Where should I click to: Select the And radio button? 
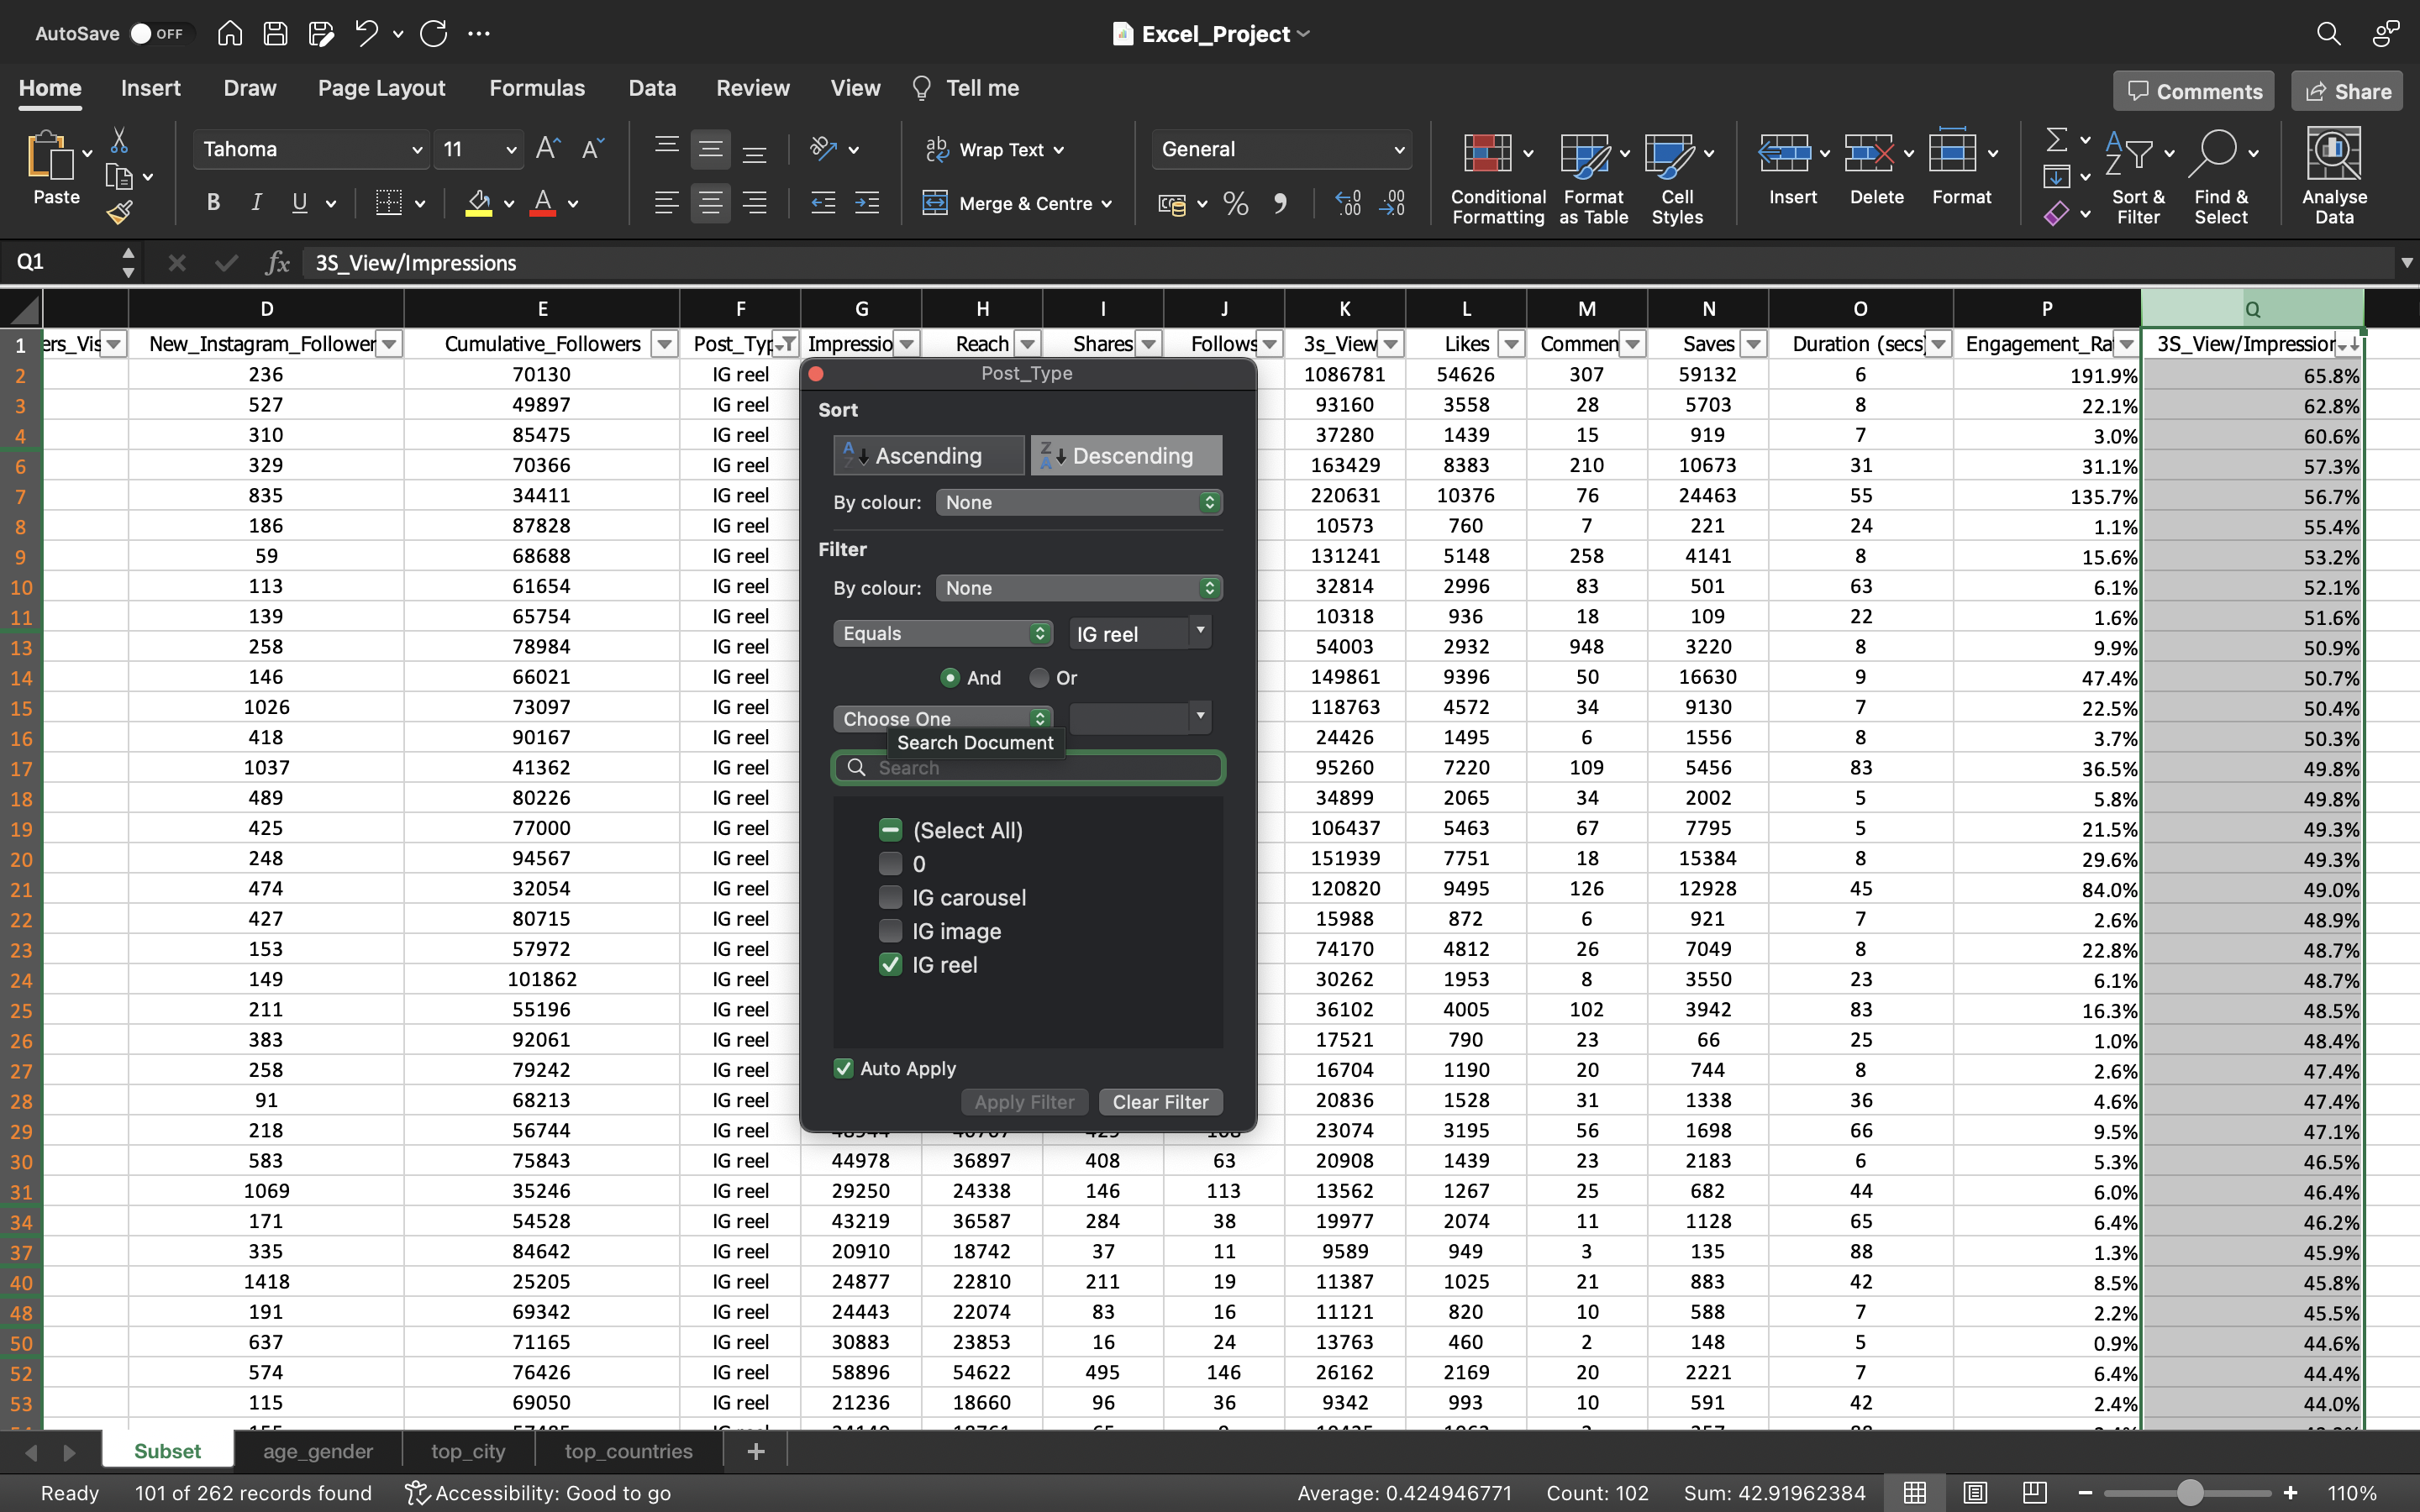pos(950,677)
